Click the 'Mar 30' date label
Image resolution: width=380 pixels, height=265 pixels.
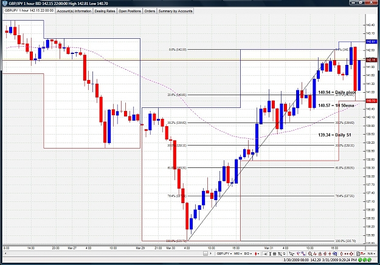(x=171, y=248)
